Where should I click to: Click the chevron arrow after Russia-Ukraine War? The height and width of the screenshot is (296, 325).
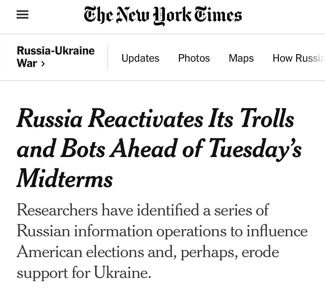pyautogui.click(x=43, y=64)
